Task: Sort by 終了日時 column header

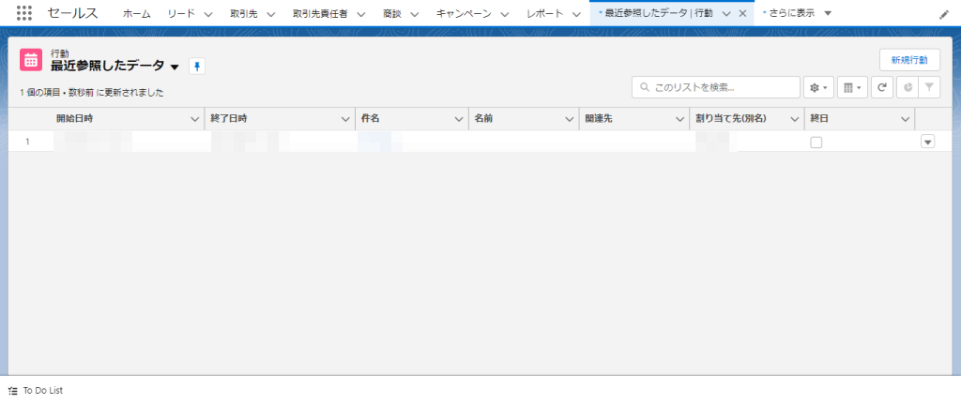Action: pos(229,119)
